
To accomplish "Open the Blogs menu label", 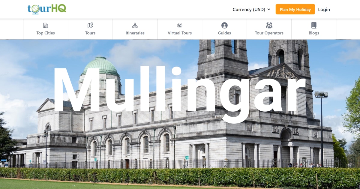I will coord(314,33).
